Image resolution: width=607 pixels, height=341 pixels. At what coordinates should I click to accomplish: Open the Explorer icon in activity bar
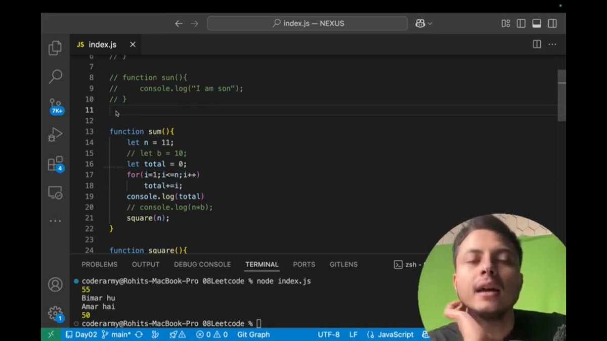(x=55, y=47)
